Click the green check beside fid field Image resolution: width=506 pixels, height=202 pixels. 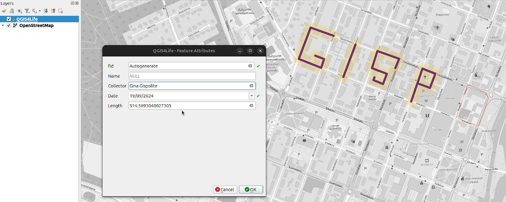(258, 66)
